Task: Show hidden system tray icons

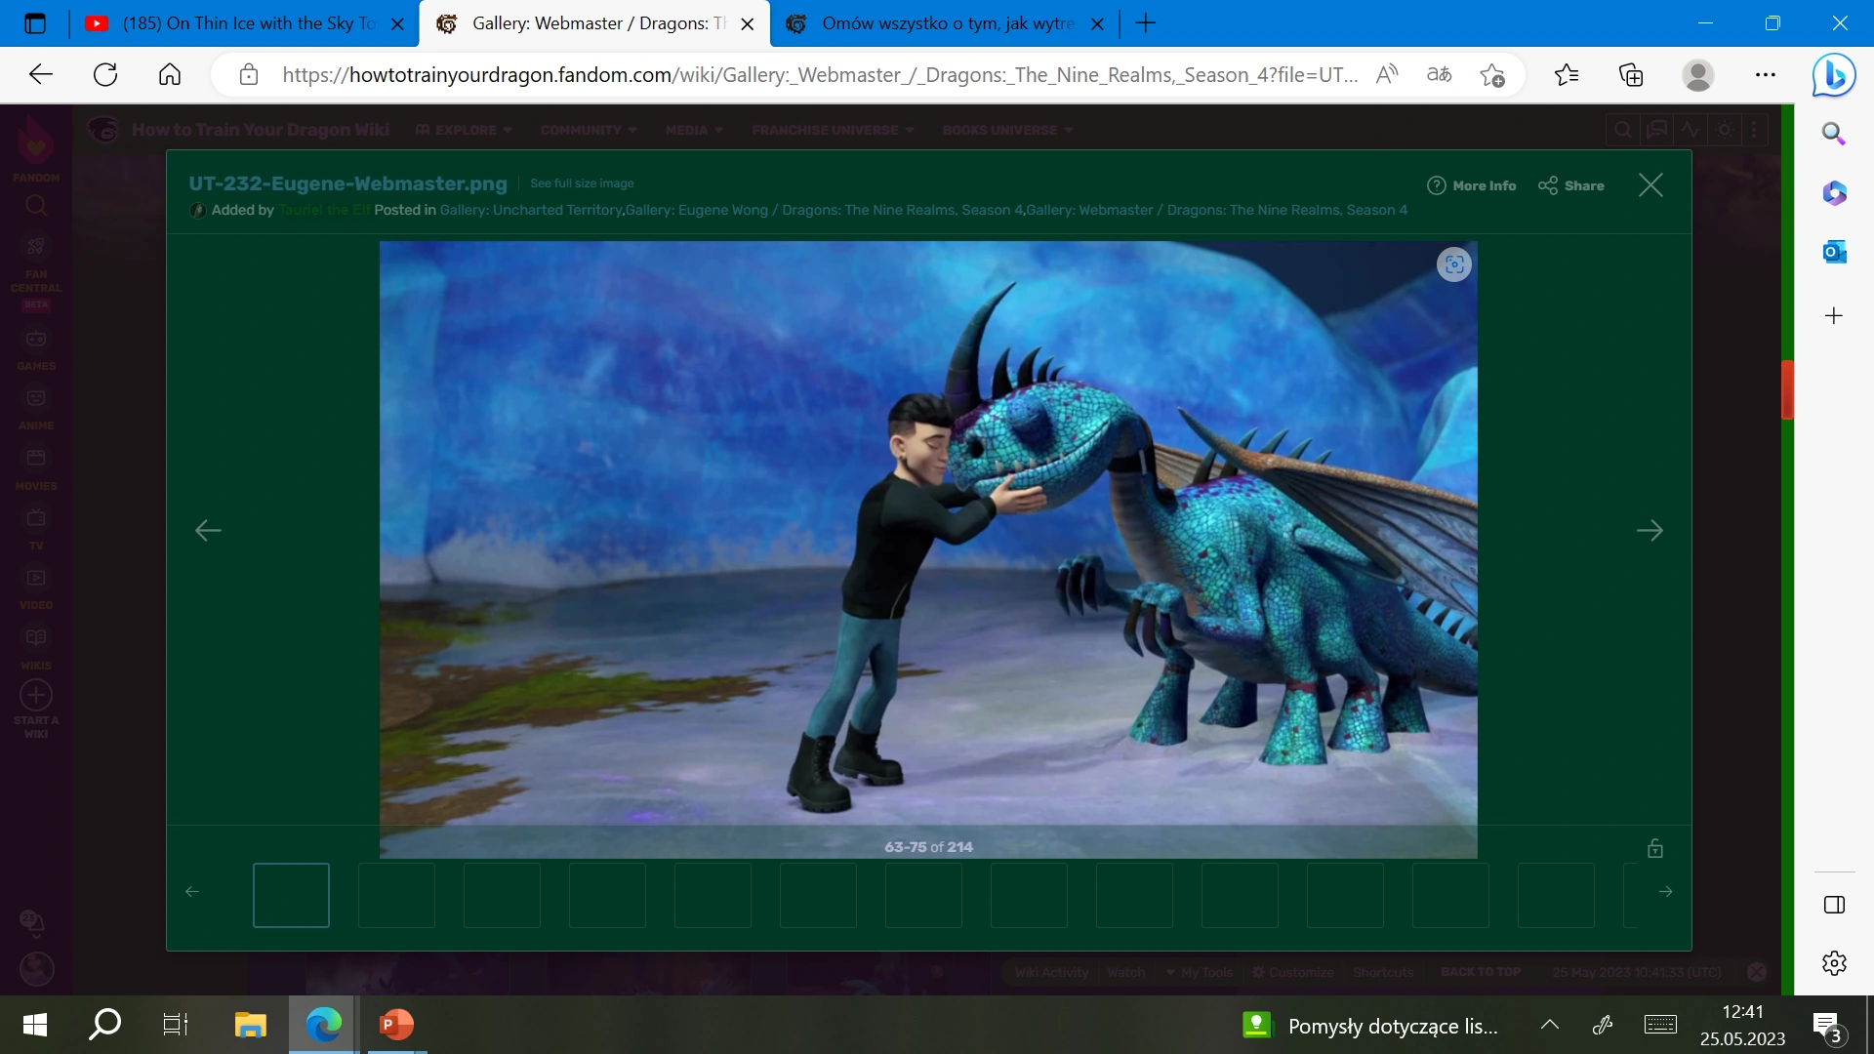Action: click(1549, 1025)
